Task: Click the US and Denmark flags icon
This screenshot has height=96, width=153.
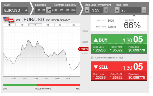Action: point(9,20)
